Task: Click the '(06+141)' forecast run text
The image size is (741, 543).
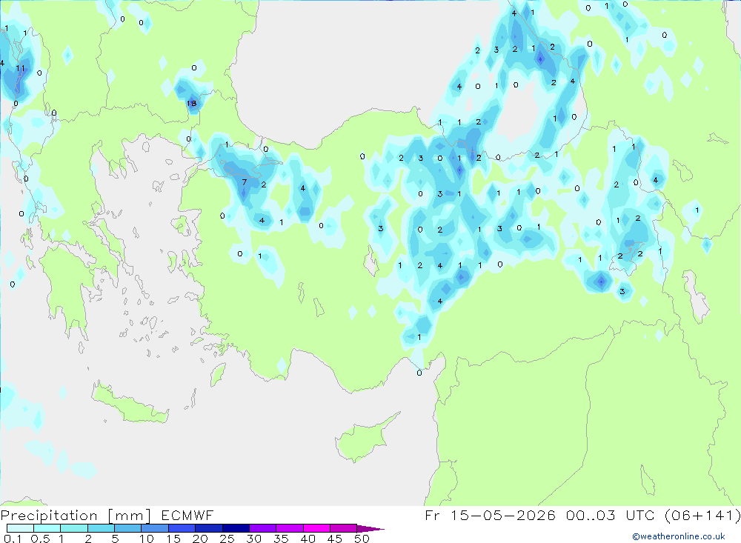Action: point(702,515)
